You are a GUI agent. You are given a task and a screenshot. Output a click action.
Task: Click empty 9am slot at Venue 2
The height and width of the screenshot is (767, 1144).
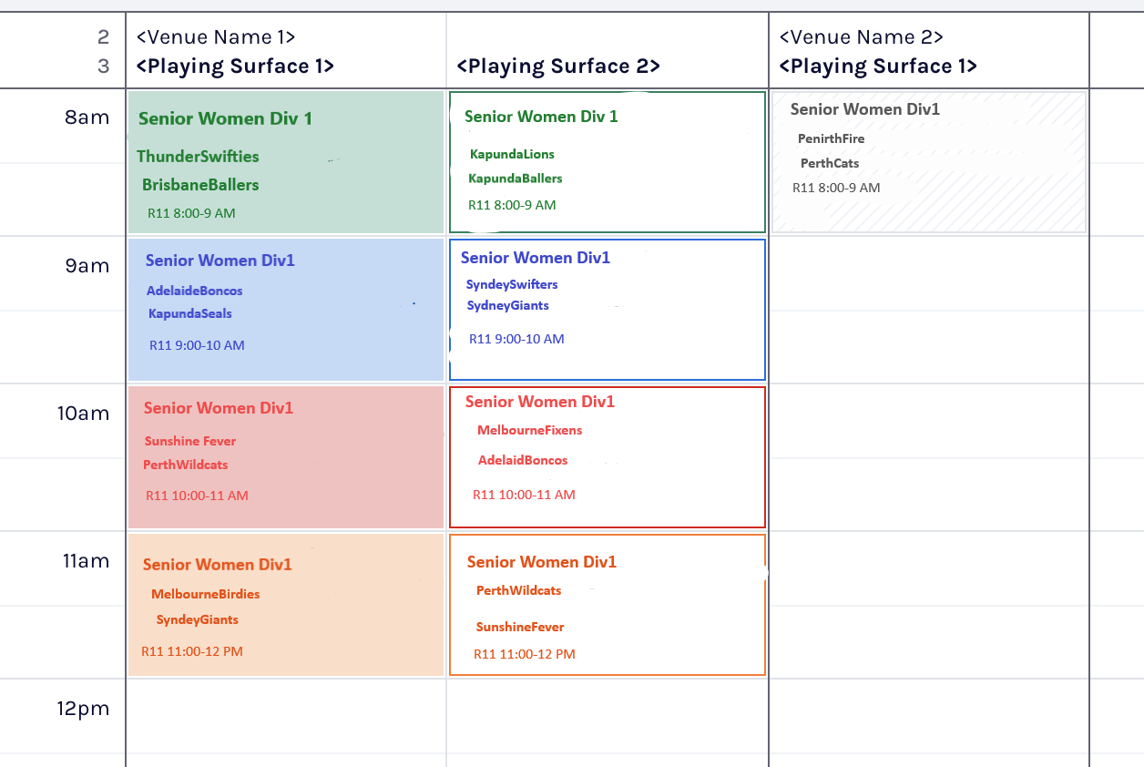pyautogui.click(x=929, y=310)
